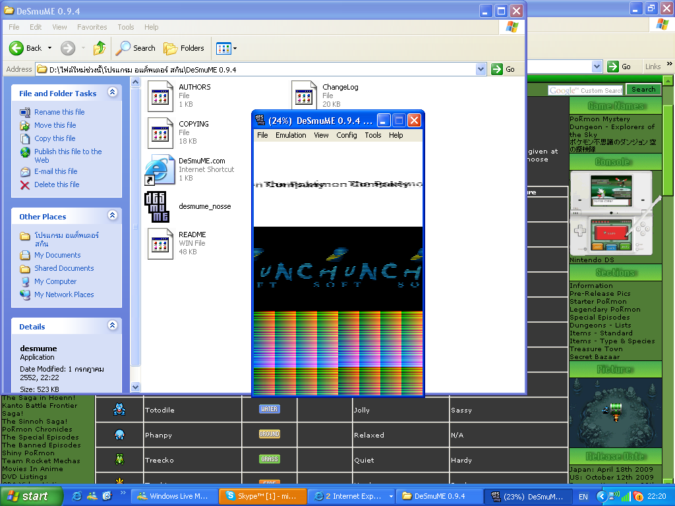The image size is (675, 506).
Task: Expand the Links toolbar chevron in browser
Action: click(670, 64)
